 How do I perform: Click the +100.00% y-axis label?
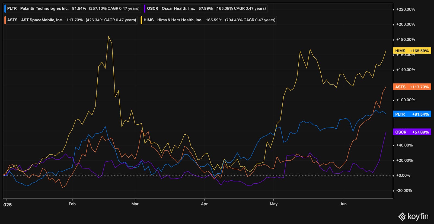406,100
